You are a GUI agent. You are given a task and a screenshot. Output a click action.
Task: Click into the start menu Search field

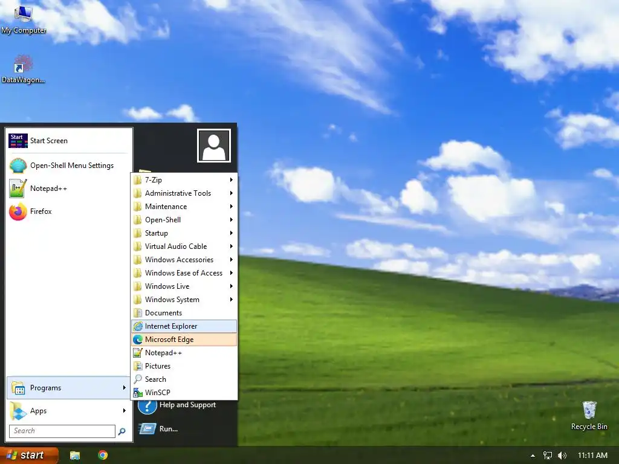tap(62, 431)
